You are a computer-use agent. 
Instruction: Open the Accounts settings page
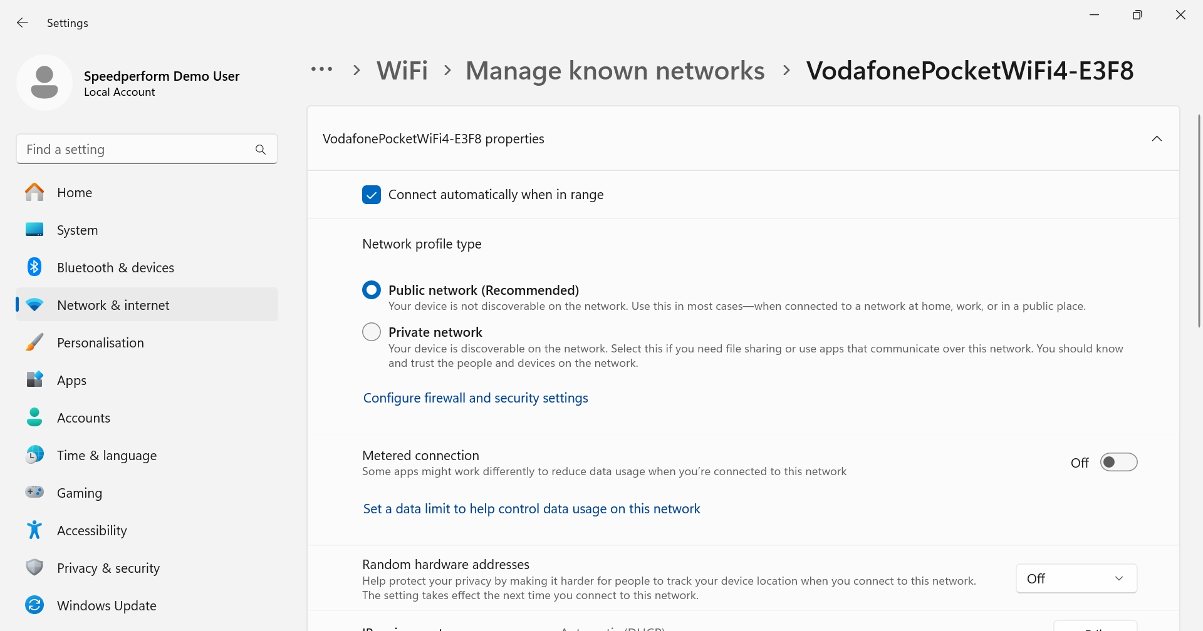[83, 418]
